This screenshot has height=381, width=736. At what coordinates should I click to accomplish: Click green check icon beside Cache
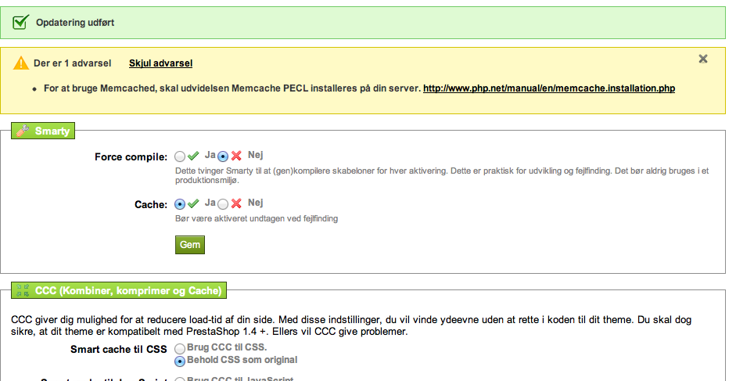click(x=193, y=203)
